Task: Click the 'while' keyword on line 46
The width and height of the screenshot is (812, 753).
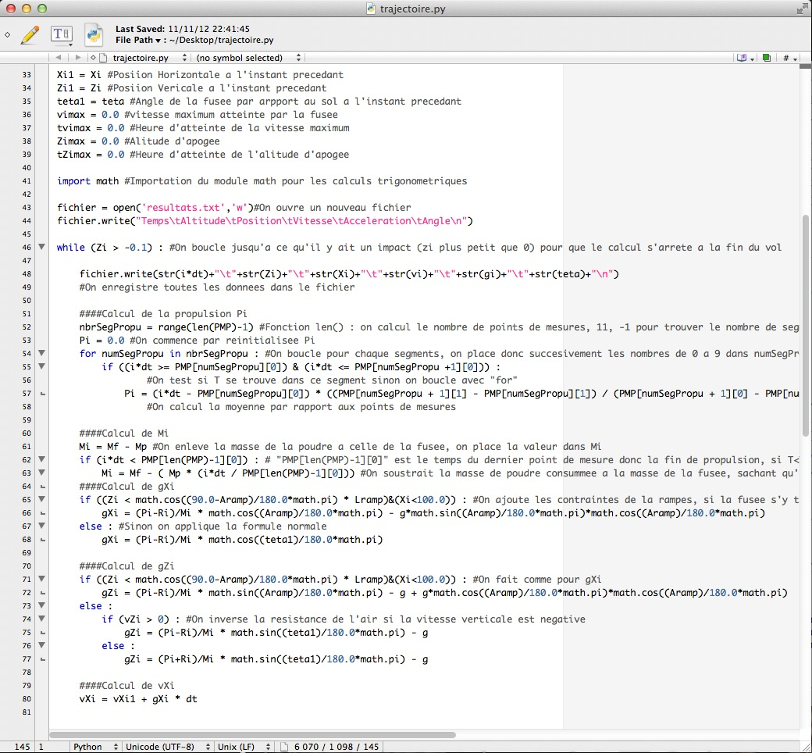Action: pyautogui.click(x=71, y=247)
